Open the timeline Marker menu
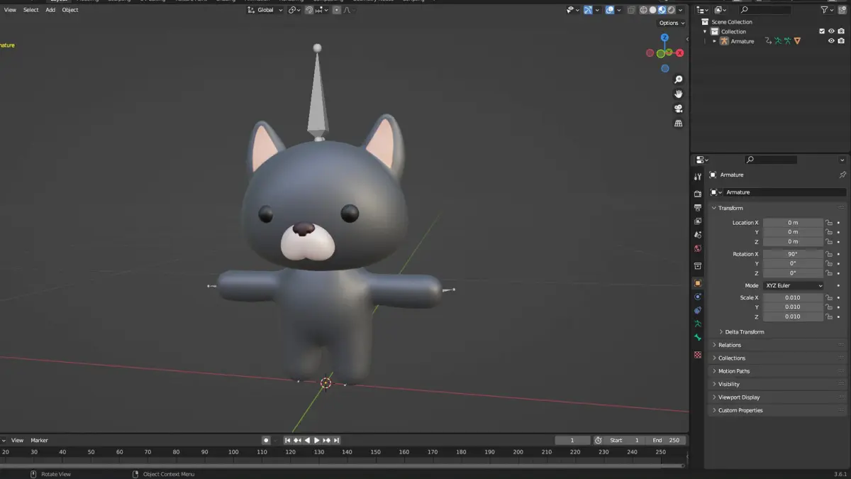Image resolution: width=851 pixels, height=479 pixels. point(39,440)
